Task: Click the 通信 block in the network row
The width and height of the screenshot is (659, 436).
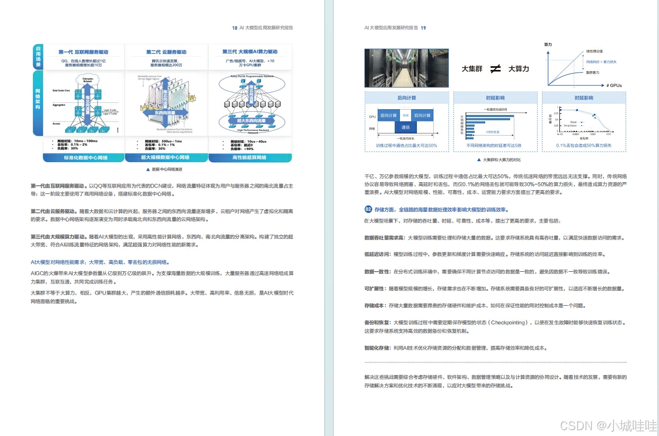Action: coord(405,128)
